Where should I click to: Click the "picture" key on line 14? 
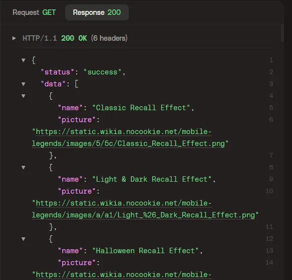pos(77,263)
